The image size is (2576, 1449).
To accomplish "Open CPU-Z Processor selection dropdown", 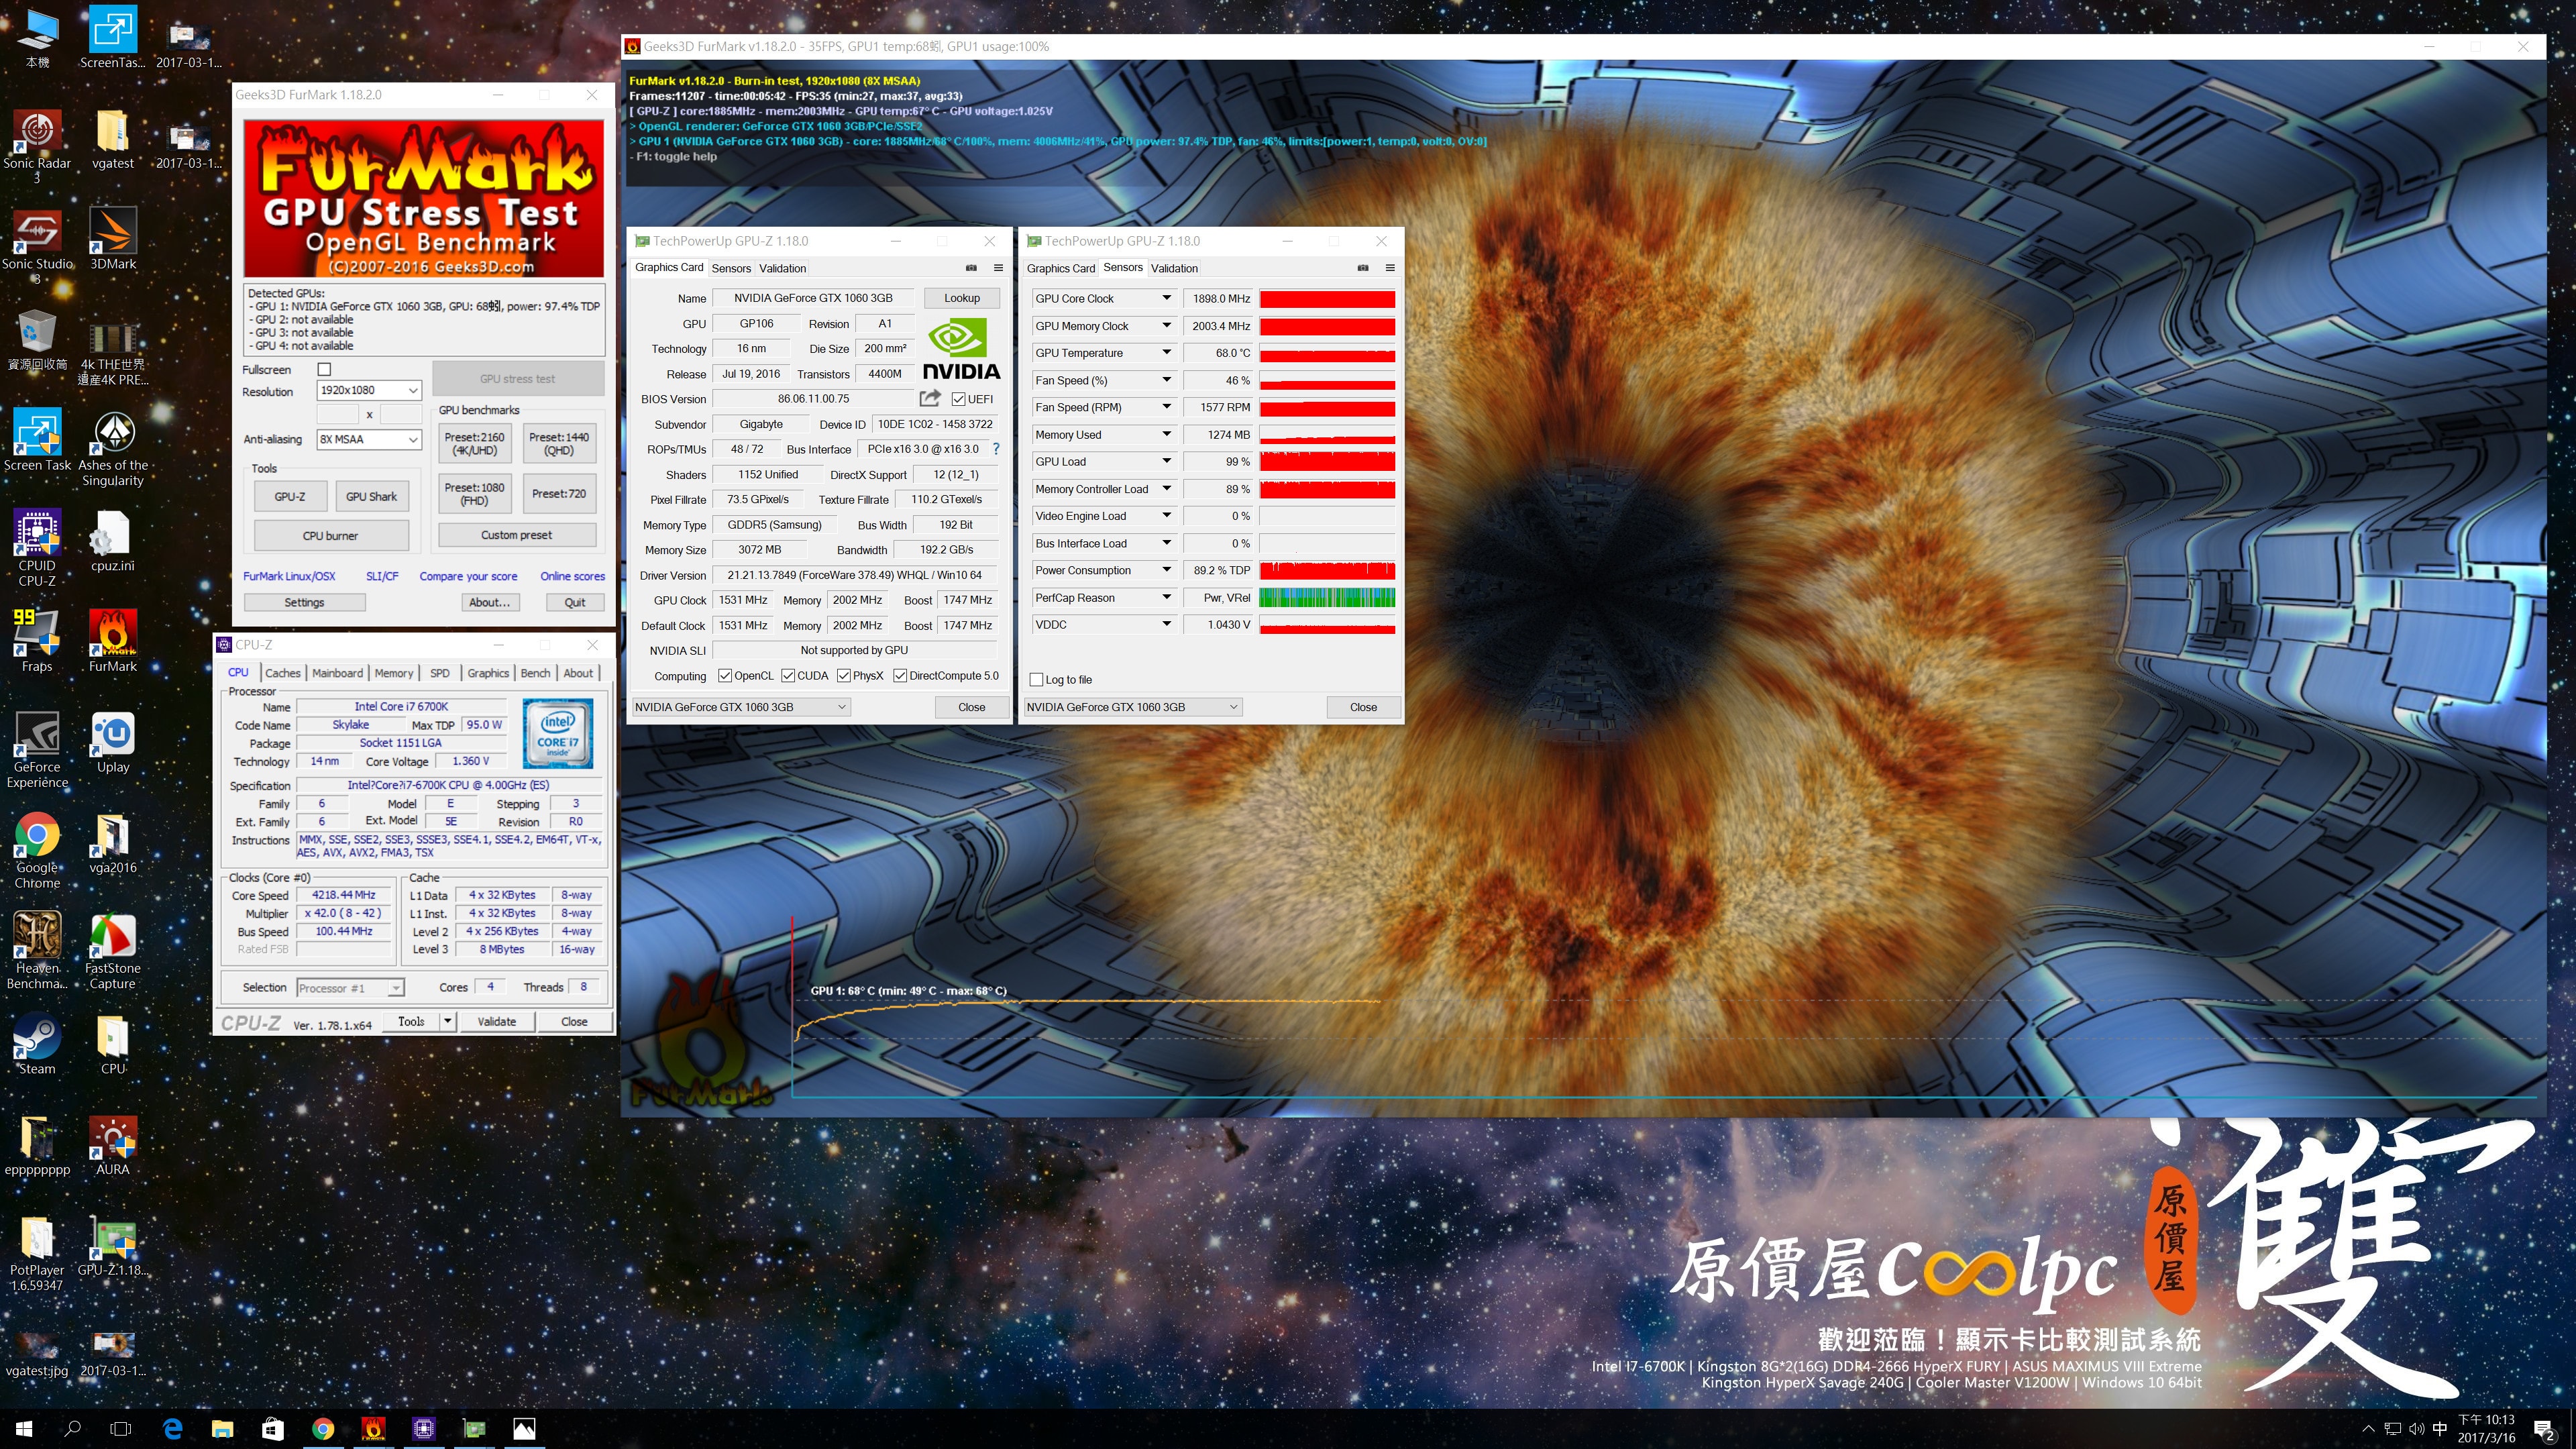I will point(350,988).
